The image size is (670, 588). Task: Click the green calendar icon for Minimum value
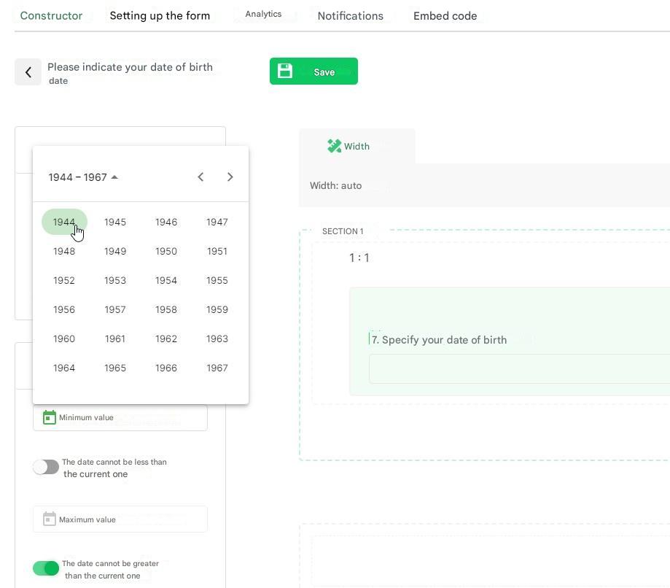click(49, 417)
